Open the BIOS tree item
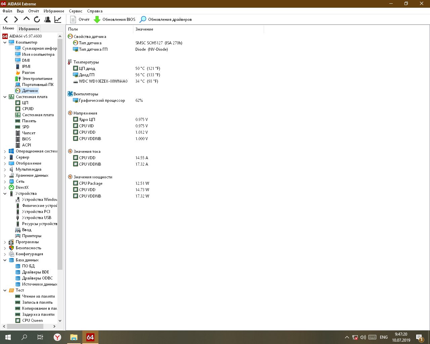This screenshot has height=344, width=430. [23, 139]
